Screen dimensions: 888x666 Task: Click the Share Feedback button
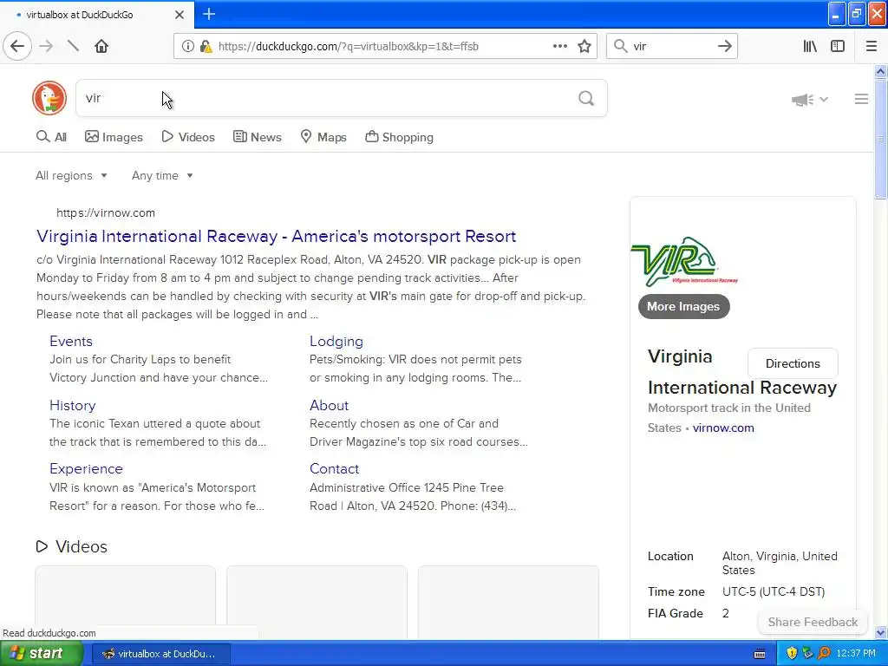click(812, 622)
